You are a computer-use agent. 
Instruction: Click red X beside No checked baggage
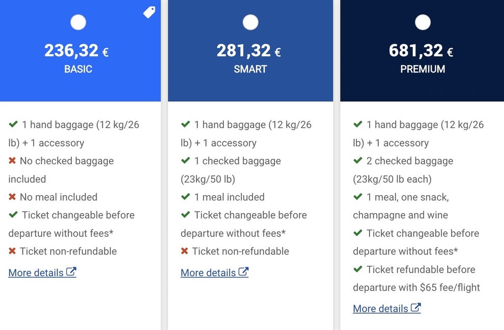pyautogui.click(x=12, y=161)
